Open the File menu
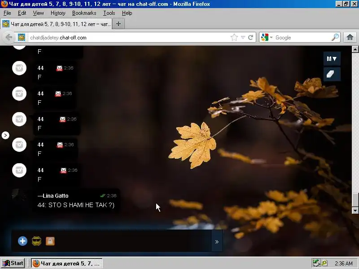Viewport: 359px width, 269px height. (x=7, y=13)
